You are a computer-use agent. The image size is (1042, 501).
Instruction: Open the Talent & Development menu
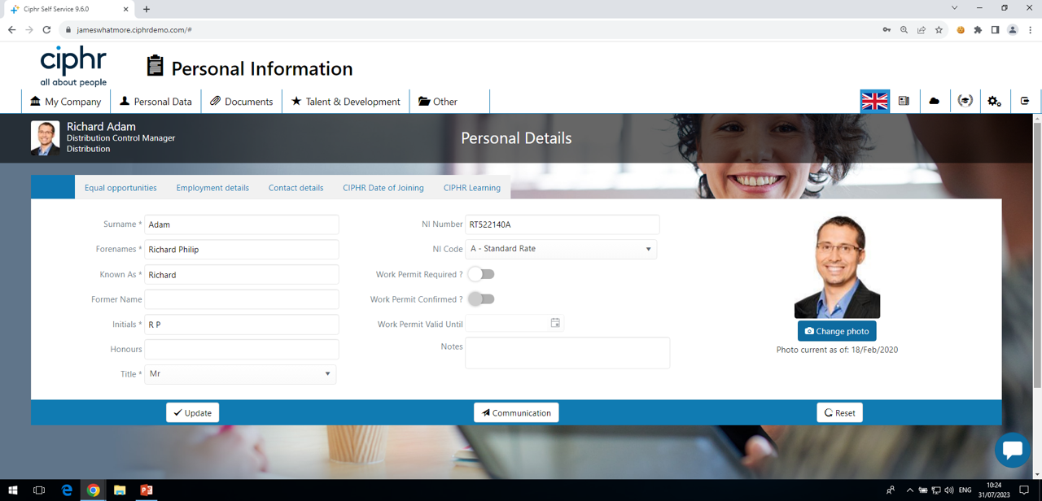point(345,101)
